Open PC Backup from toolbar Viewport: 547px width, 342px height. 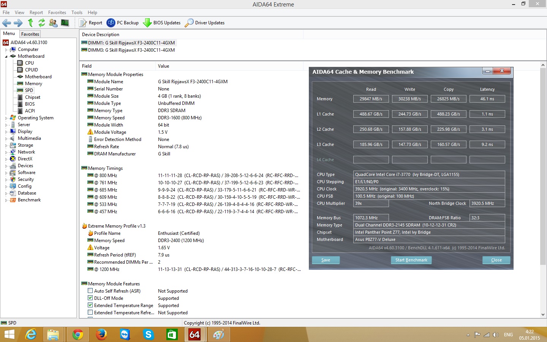[123, 23]
